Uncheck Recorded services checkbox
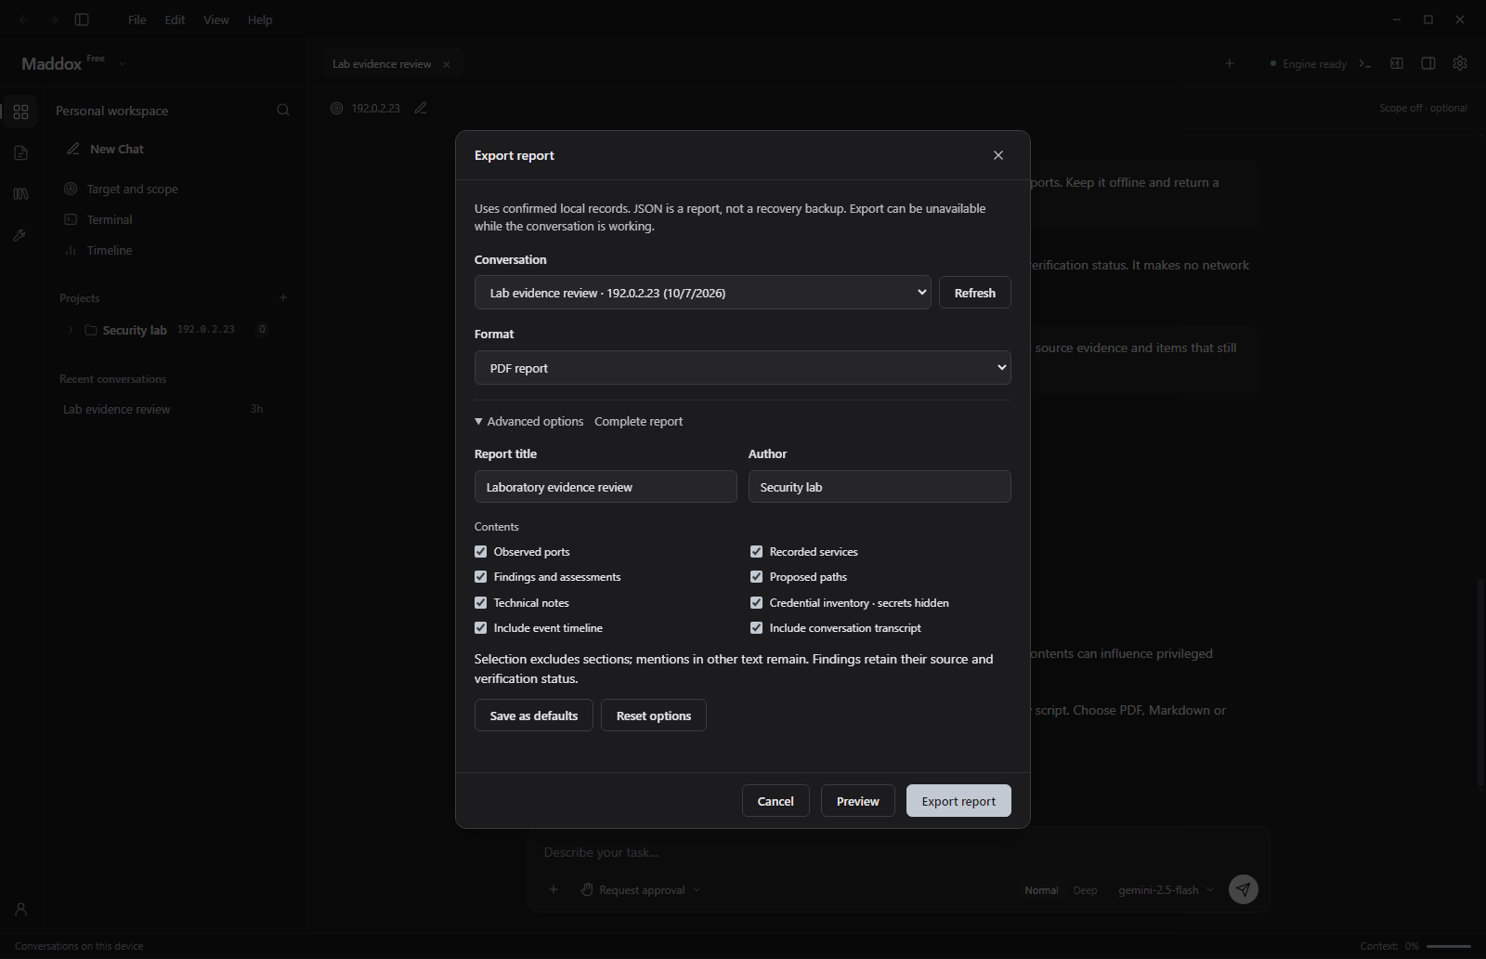The width and height of the screenshot is (1486, 959). [x=756, y=551]
